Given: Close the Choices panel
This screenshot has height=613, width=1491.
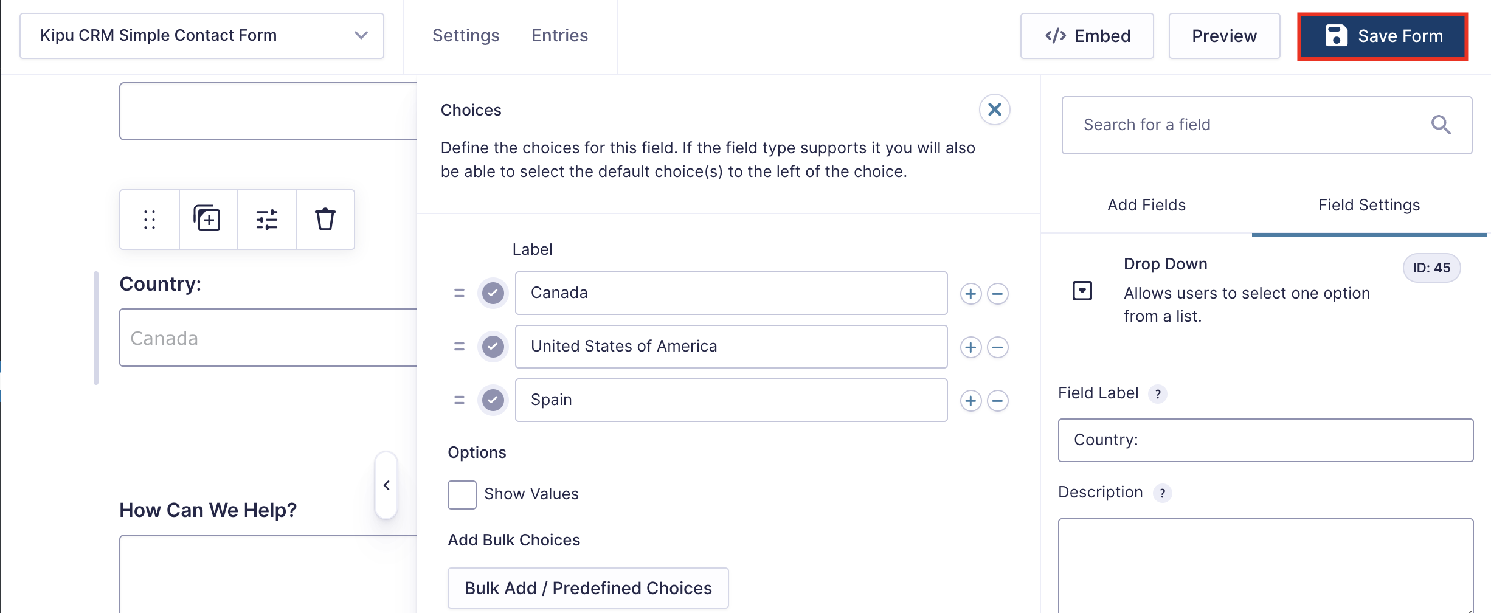Looking at the screenshot, I should 994,109.
